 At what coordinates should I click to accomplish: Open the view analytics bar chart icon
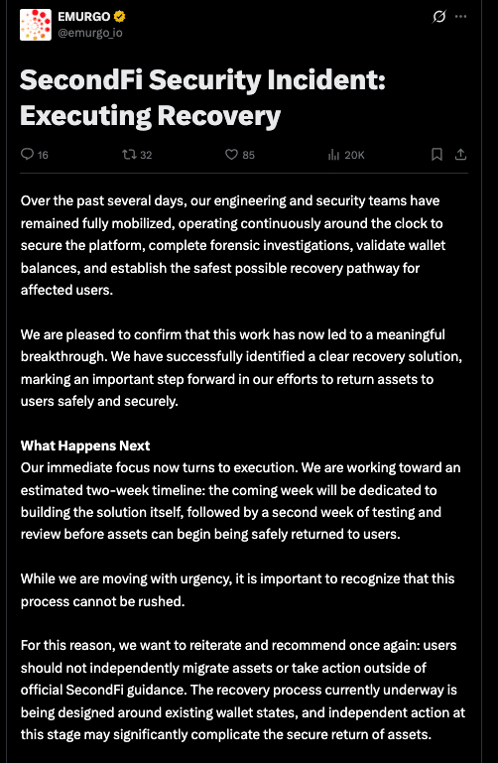(333, 155)
